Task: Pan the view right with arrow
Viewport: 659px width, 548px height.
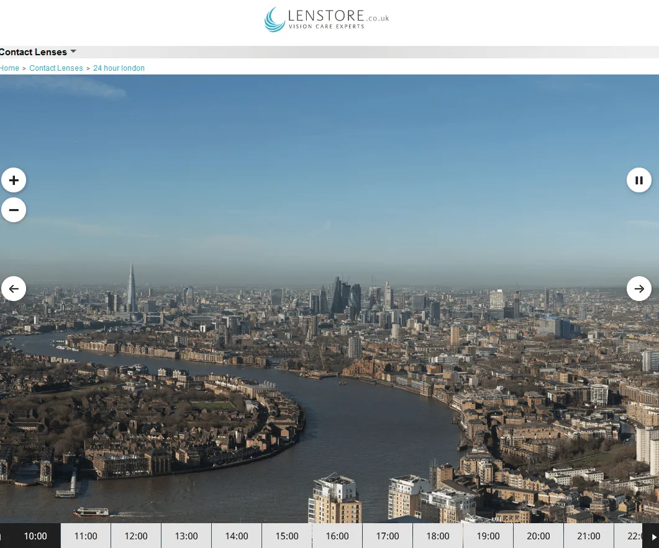Action: tap(639, 289)
